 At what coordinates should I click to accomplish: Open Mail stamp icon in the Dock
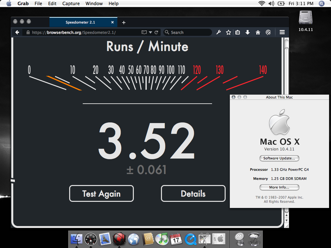click(x=105, y=239)
